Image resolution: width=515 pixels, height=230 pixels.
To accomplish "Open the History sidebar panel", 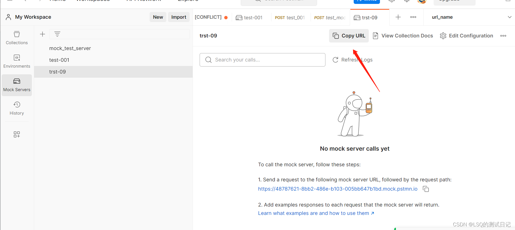I will click(17, 108).
